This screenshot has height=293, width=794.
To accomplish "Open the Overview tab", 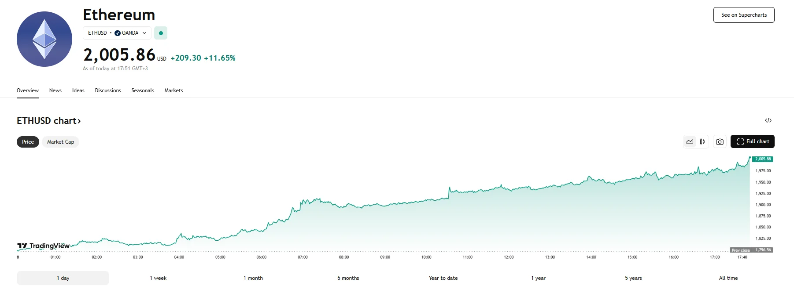I will pos(28,90).
